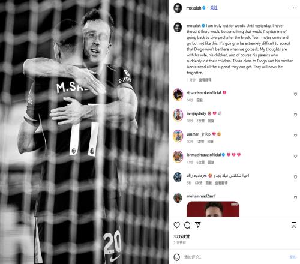Like the sipandsmoke.official comment
The height and width of the screenshot is (264, 300).
[295, 94]
